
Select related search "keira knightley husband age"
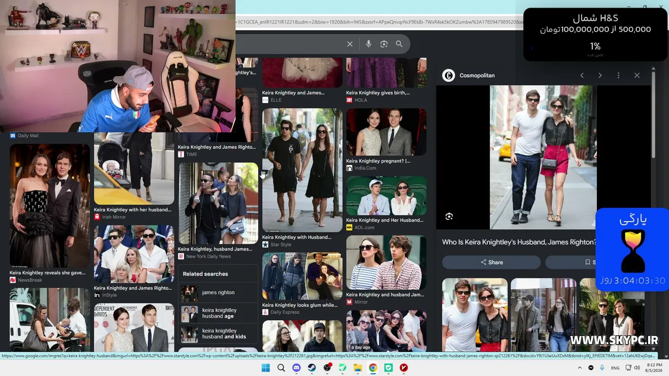[x=218, y=313]
